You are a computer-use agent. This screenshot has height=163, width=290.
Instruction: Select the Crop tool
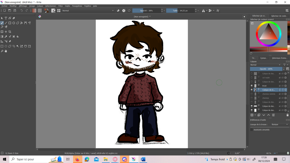tap(10, 32)
